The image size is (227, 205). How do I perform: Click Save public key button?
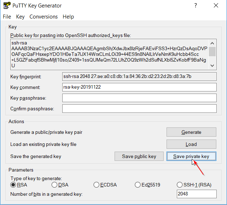139,156
